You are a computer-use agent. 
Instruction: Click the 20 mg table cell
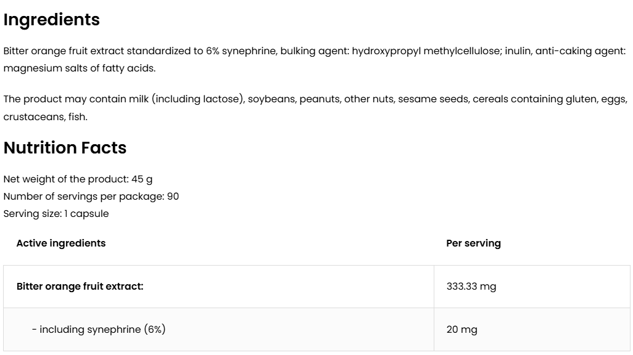coord(461,330)
